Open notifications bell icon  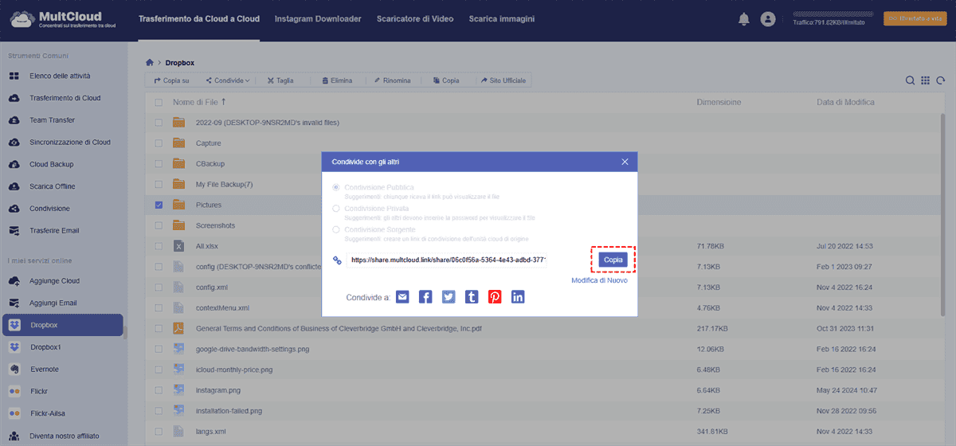coord(744,18)
